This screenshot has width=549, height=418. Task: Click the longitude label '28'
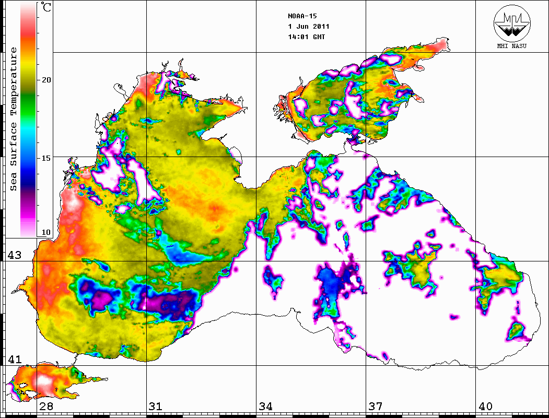click(x=46, y=406)
